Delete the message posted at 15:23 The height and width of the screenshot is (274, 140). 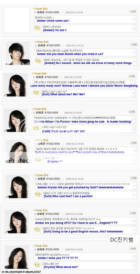click(x=134, y=45)
